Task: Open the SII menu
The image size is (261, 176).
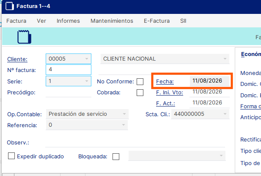Action: click(x=183, y=21)
